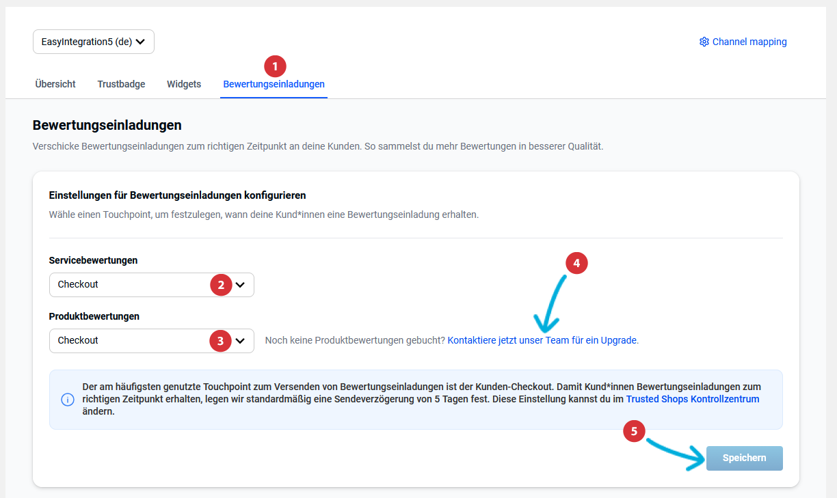Click the Checkout text under Servicebewertungen
The width and height of the screenshot is (837, 498).
coord(78,285)
